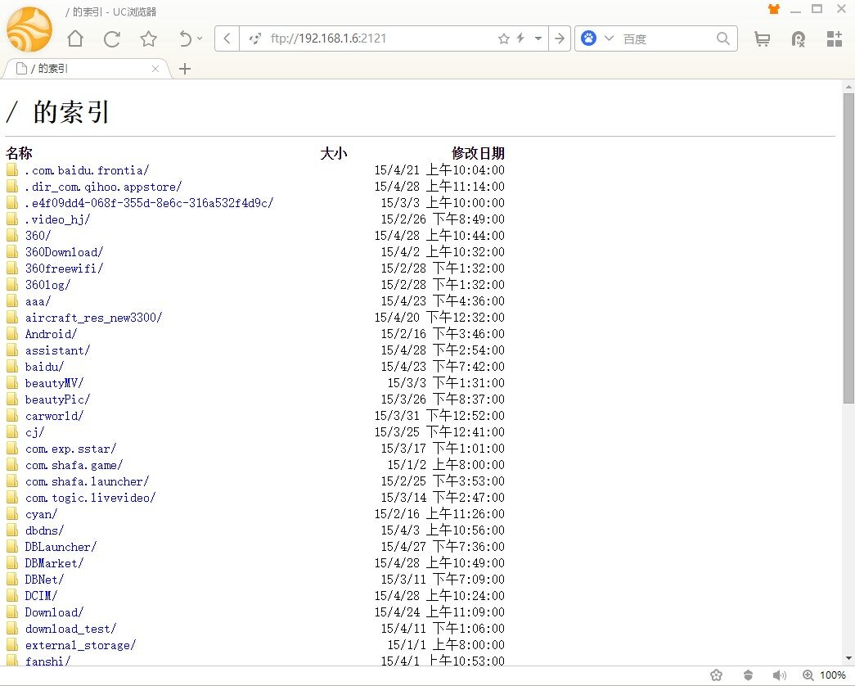Open aircraft_res_new3300/ folder
Image resolution: width=855 pixels, height=686 pixels.
click(x=93, y=318)
